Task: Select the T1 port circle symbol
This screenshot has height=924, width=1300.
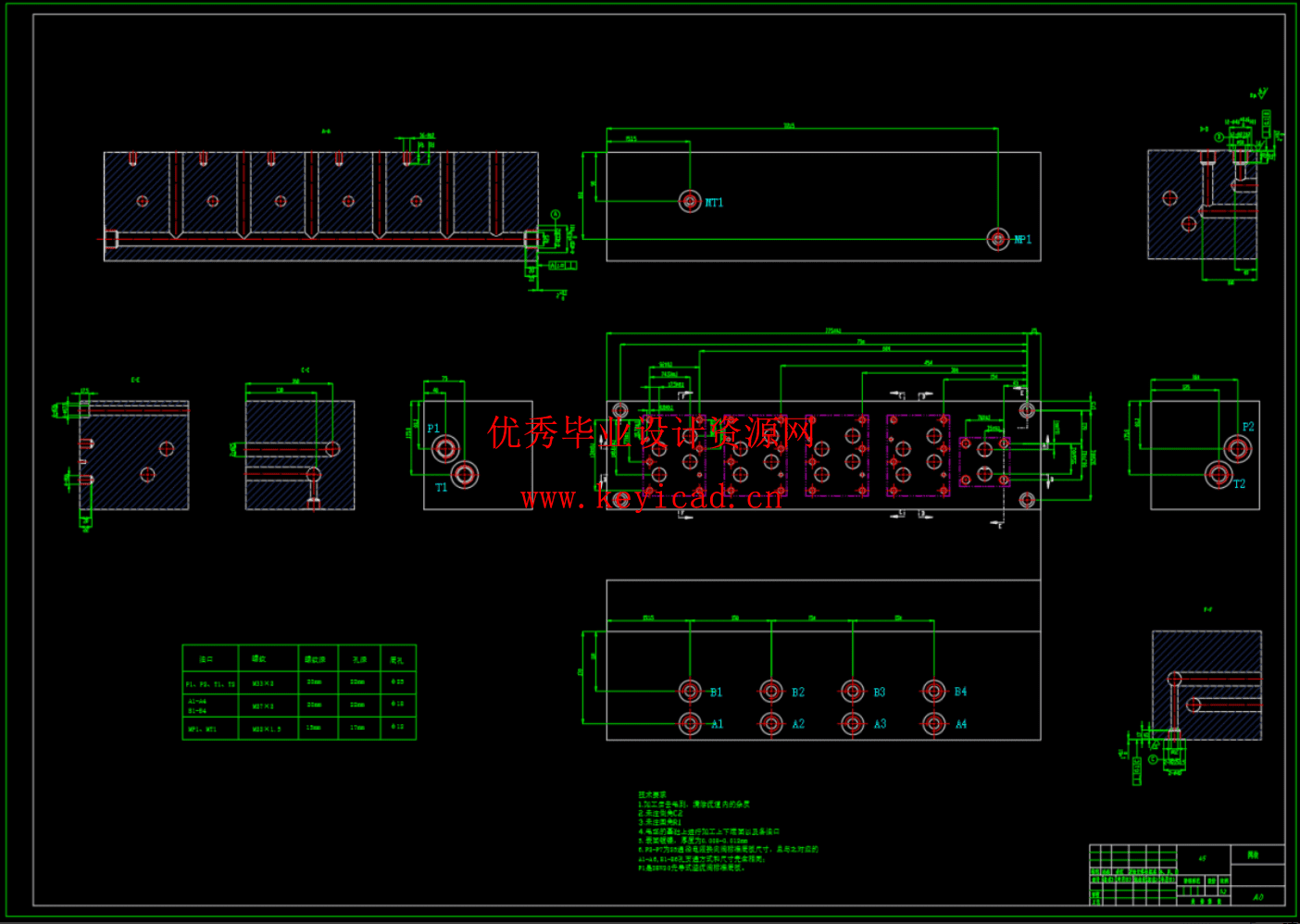Action: pyautogui.click(x=465, y=475)
